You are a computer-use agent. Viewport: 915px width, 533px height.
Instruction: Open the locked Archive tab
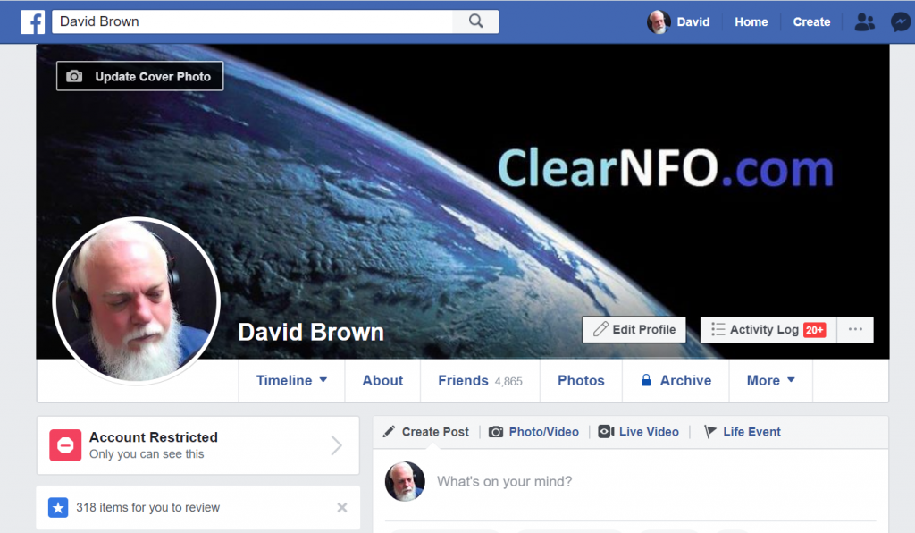[x=676, y=381]
